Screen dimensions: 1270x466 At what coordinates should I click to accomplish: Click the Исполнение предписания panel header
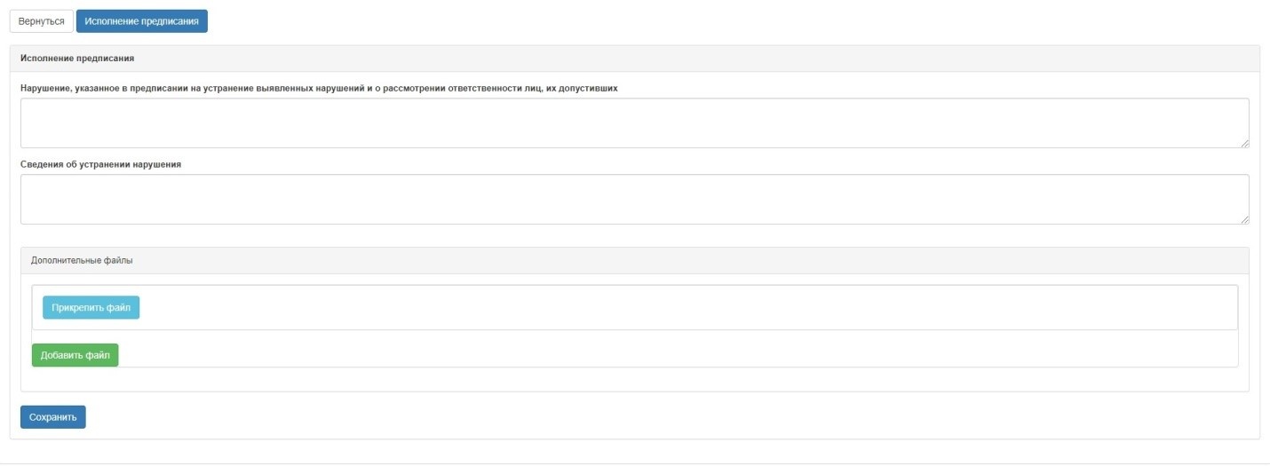tap(635, 59)
